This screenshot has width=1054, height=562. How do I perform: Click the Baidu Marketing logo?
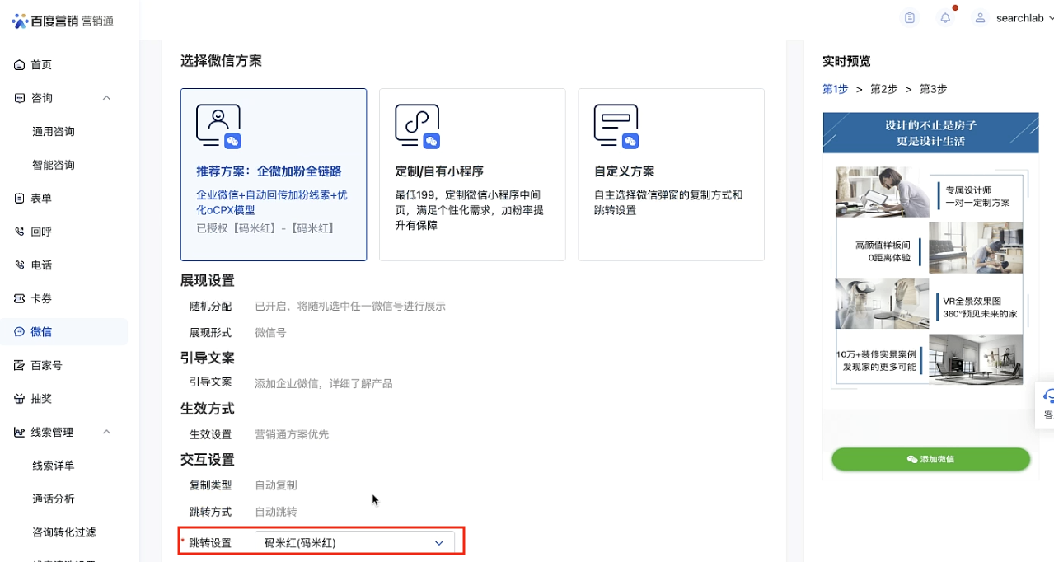tap(63, 21)
